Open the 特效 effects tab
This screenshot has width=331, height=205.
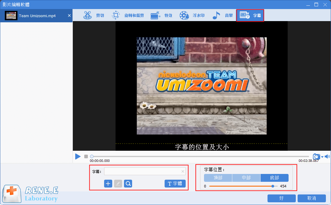click(x=162, y=15)
